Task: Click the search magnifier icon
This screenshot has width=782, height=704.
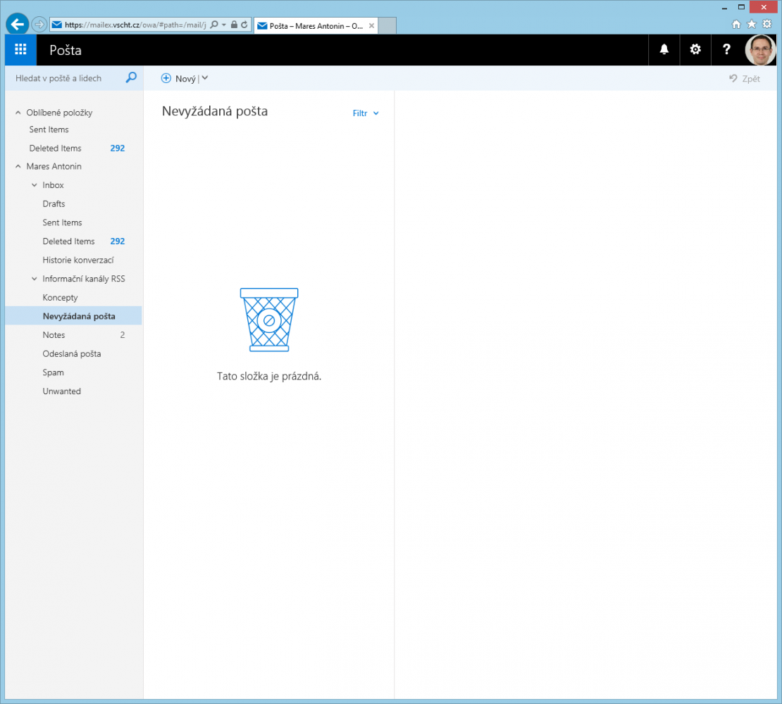Action: 131,78
